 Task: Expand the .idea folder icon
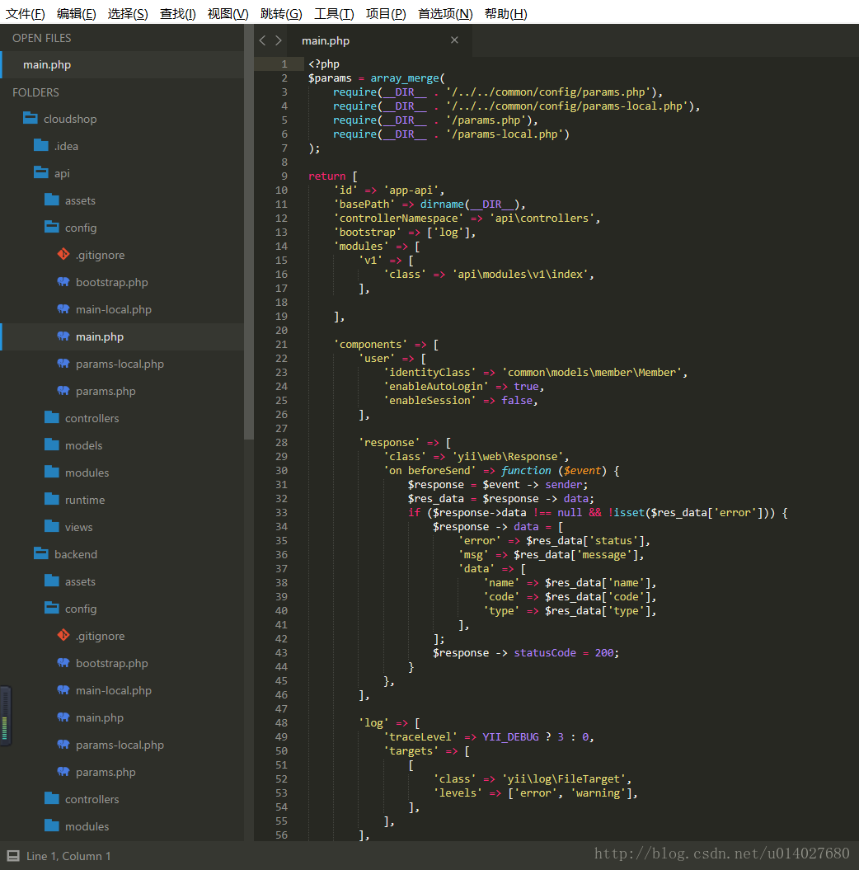pos(41,145)
